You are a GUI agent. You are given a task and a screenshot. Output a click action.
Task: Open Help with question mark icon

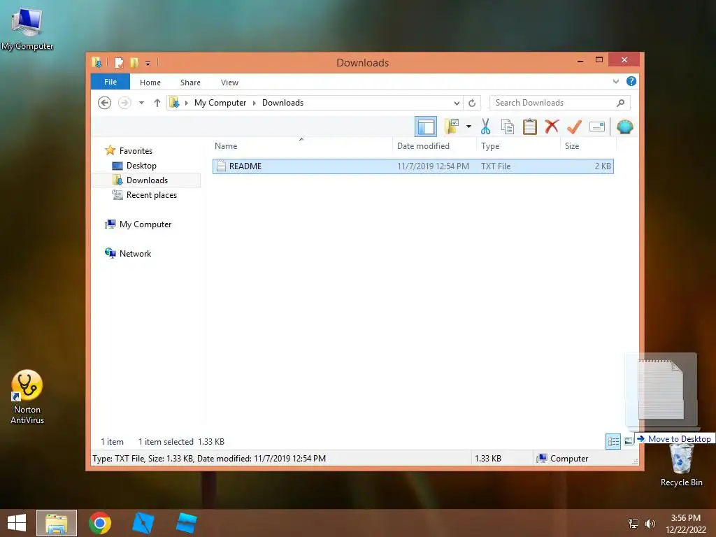631,81
